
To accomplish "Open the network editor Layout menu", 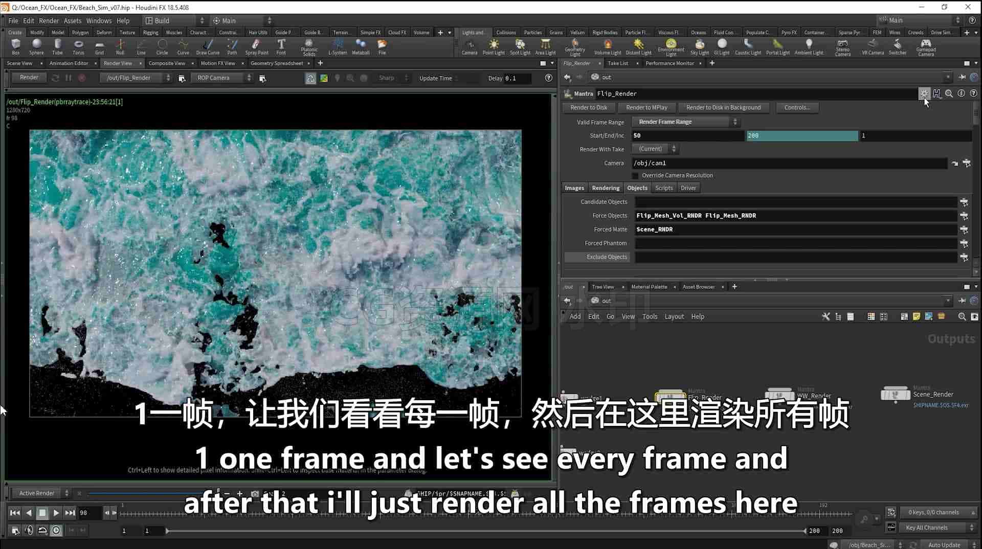I will (x=674, y=317).
